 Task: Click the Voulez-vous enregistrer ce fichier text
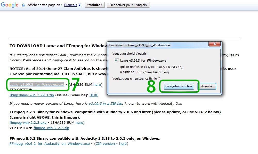point(136,79)
